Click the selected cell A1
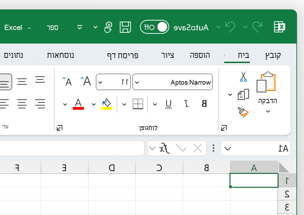Image resolution: width=304 pixels, height=215 pixels. coord(254,181)
